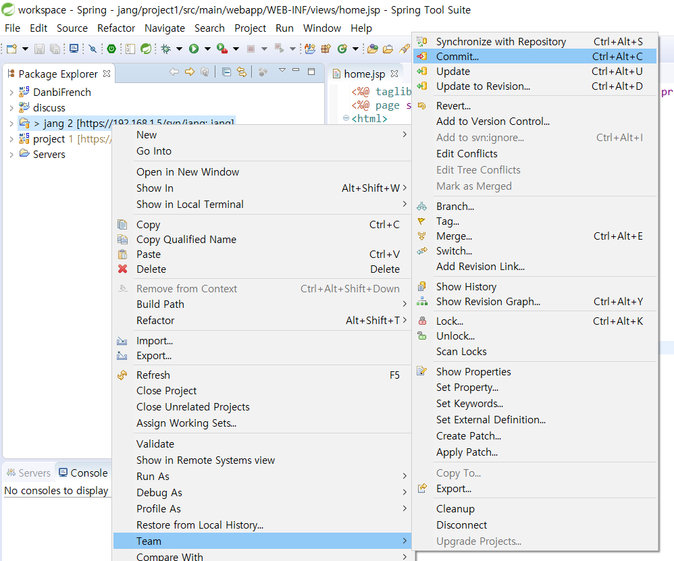Open a terminal via the monitor icon
Viewport: 674px width, 561px height.
tap(74, 49)
